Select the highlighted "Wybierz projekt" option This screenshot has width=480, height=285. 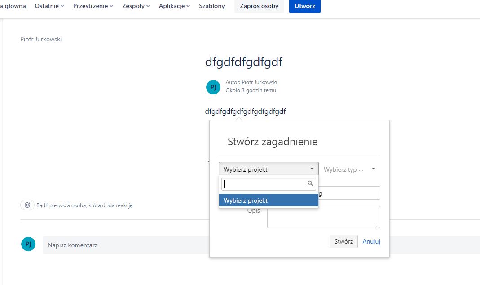[x=268, y=200]
